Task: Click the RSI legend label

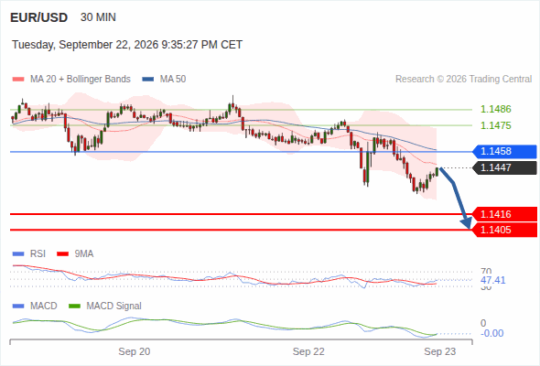Action: pyautogui.click(x=38, y=254)
